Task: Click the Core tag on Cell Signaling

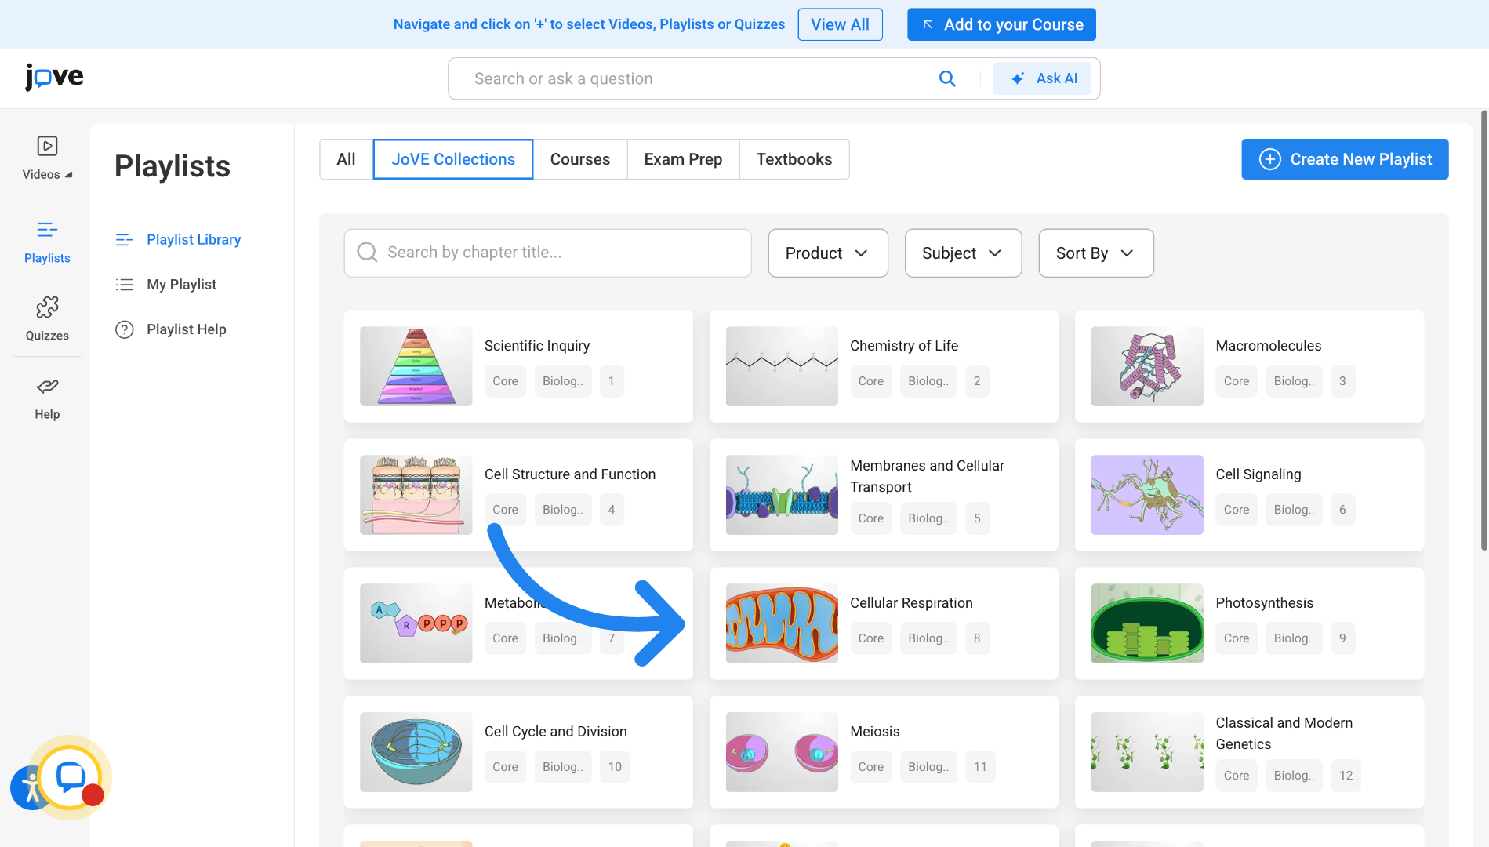Action: click(x=1237, y=510)
